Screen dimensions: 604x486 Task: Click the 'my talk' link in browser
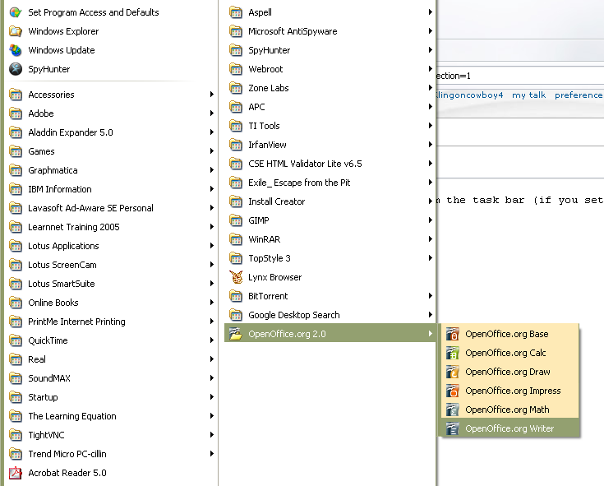coord(528,95)
